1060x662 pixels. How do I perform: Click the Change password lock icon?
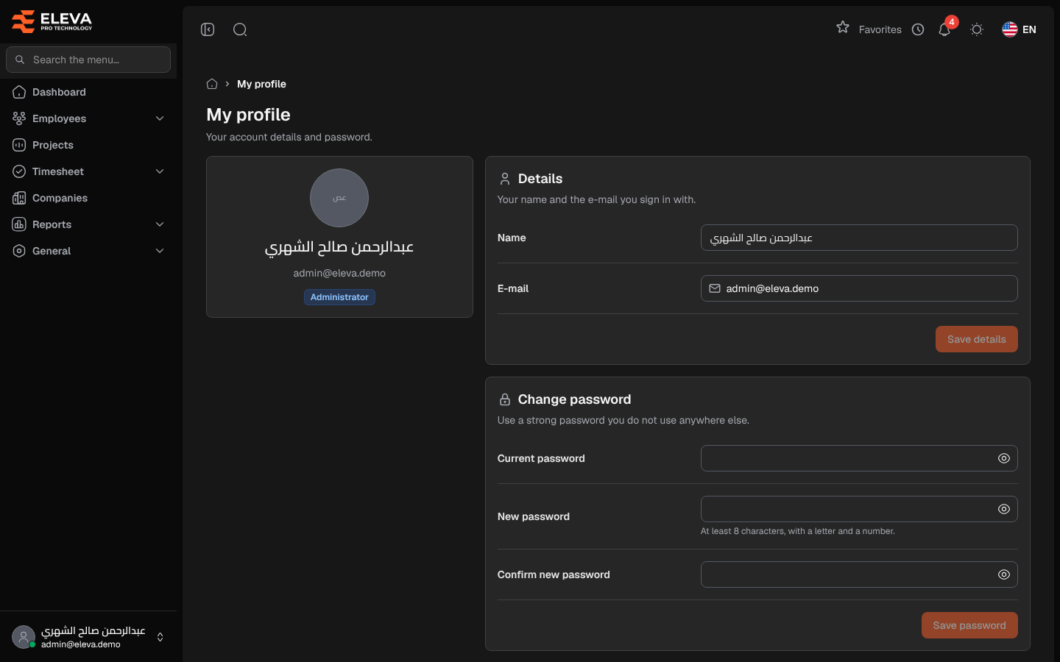[505, 399]
